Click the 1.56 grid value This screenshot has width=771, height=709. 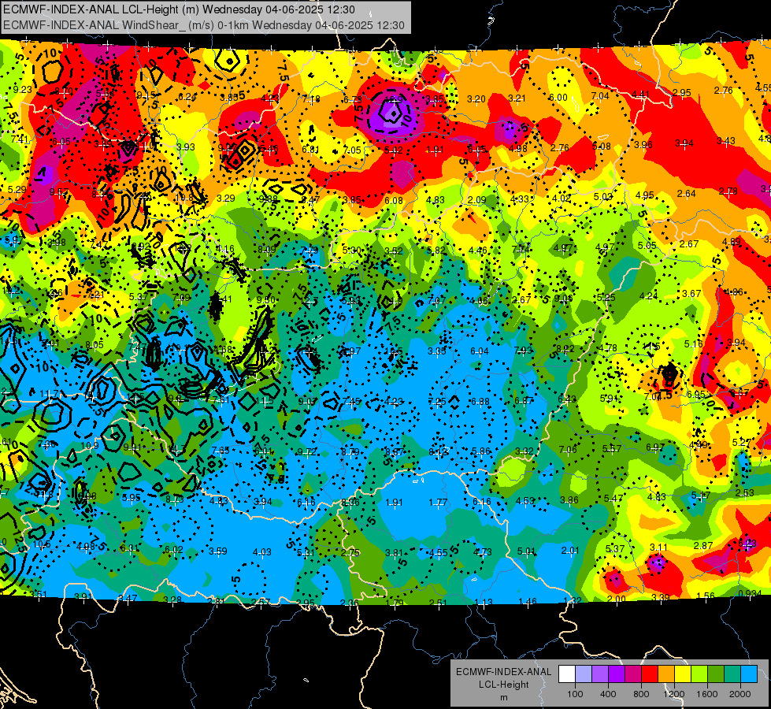(706, 596)
